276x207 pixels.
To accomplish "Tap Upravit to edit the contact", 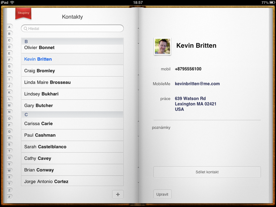I will 162,194.
